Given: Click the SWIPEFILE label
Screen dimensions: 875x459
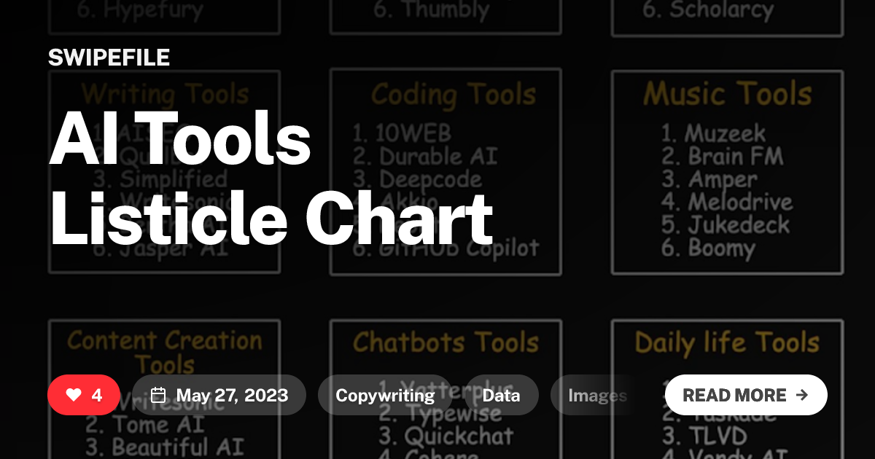Looking at the screenshot, I should [x=109, y=57].
